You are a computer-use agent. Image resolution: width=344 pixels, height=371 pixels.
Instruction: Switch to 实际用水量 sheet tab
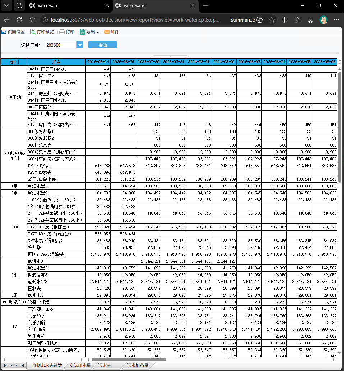coord(80,366)
